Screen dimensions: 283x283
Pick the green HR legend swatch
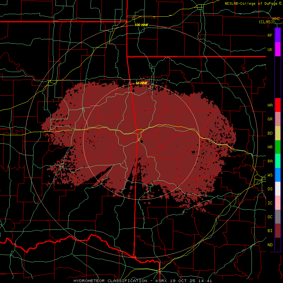click(278, 147)
